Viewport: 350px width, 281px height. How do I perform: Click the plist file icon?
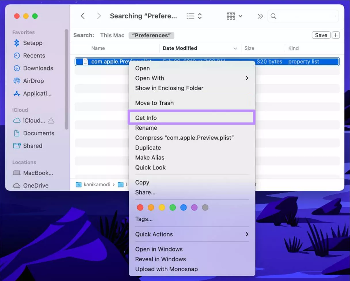85,62
